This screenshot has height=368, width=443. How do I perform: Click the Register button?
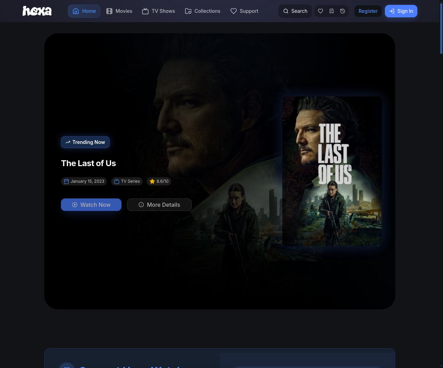click(x=368, y=11)
